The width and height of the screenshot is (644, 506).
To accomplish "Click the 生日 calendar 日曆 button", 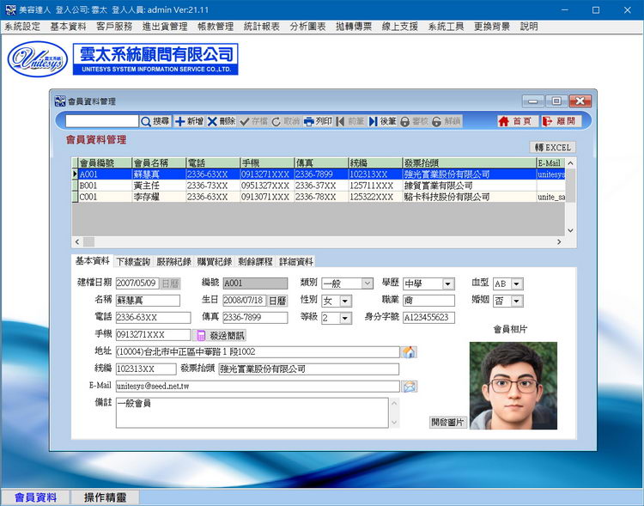I will click(x=277, y=301).
